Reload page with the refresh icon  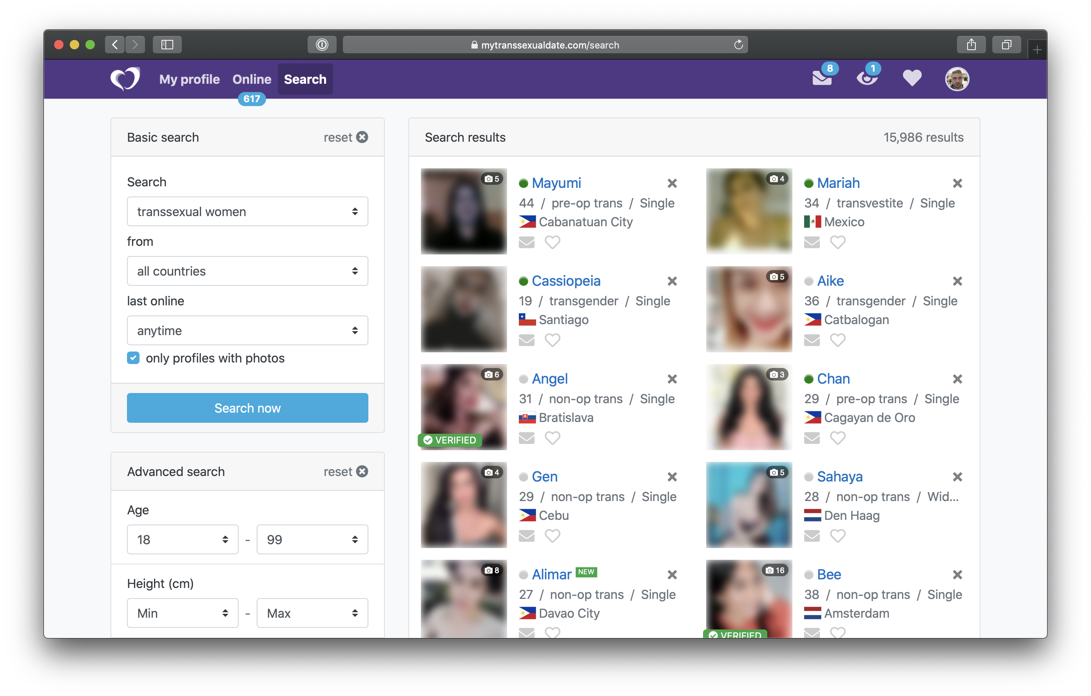(738, 45)
